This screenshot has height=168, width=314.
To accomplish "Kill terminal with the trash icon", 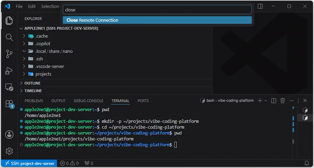I will [x=283, y=100].
